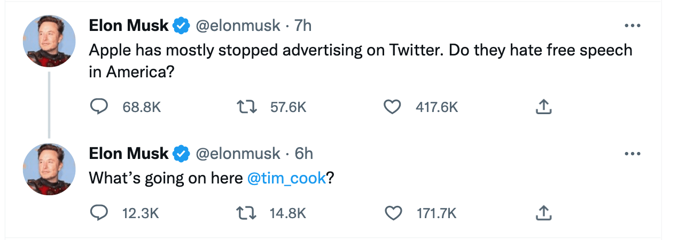Reply to the Apple advertising tweet
This screenshot has width=686, height=240.
click(x=98, y=107)
